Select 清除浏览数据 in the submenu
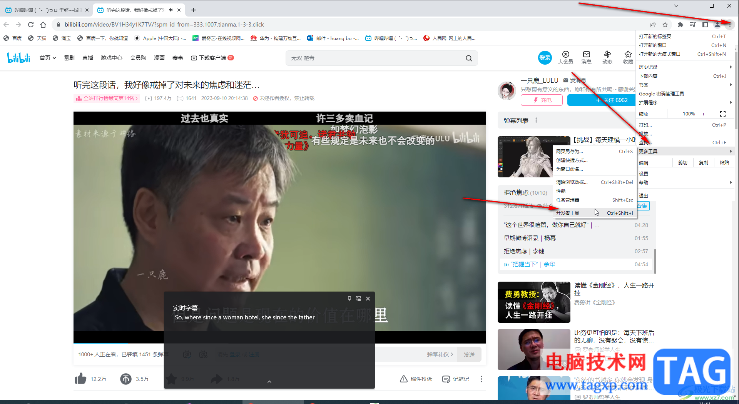739x404 pixels. point(594,182)
